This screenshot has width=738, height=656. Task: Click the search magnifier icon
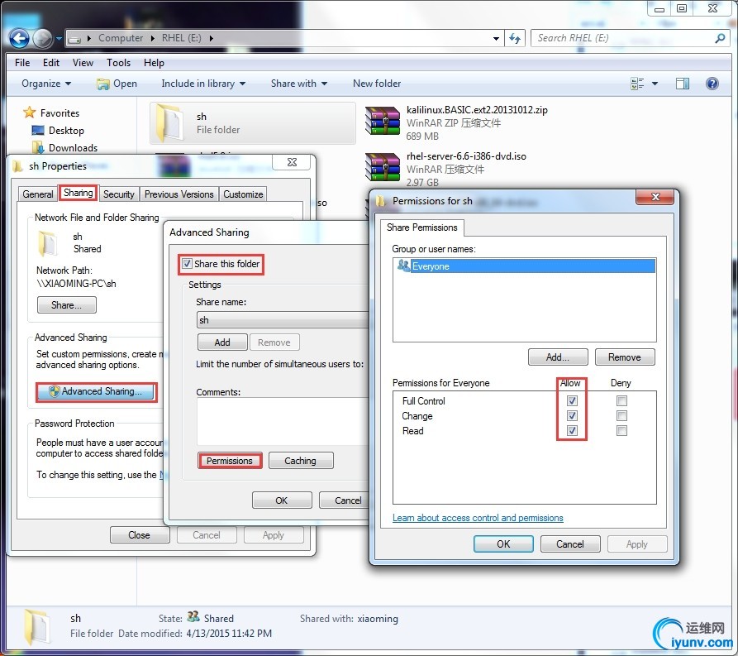720,38
